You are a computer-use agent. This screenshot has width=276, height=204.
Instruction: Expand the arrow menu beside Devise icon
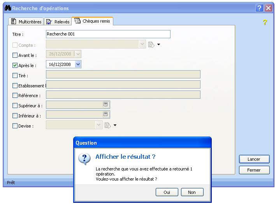click(x=115, y=126)
